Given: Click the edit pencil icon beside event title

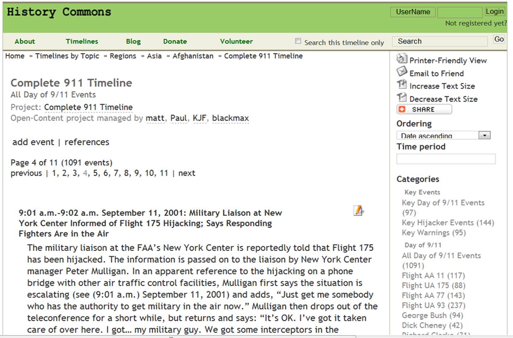Looking at the screenshot, I should point(358,210).
